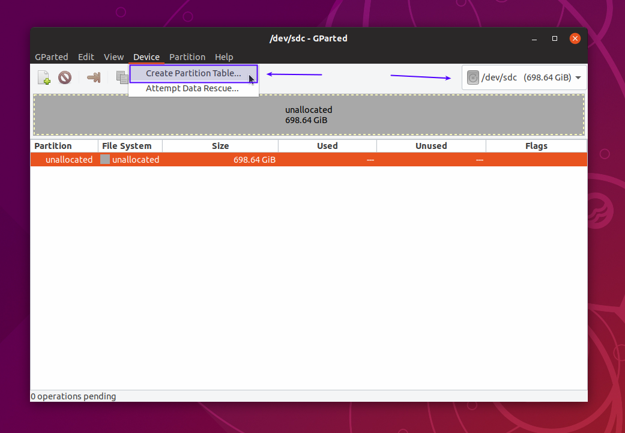Choose Attempt Data Rescue menu entry
This screenshot has width=625, height=433.
192,88
